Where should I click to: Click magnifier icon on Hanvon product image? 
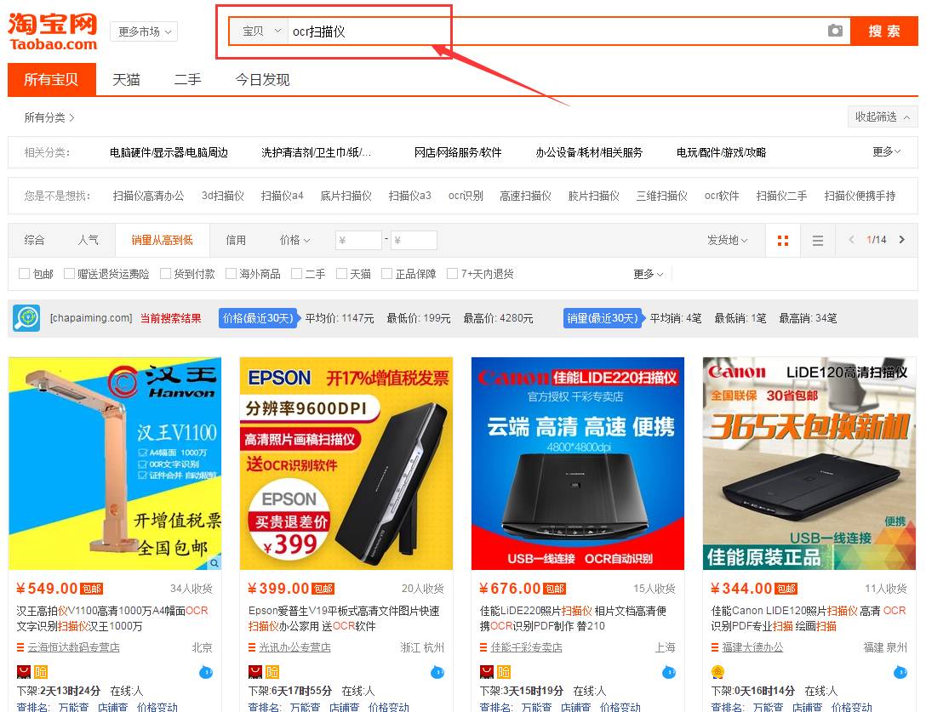(x=214, y=563)
